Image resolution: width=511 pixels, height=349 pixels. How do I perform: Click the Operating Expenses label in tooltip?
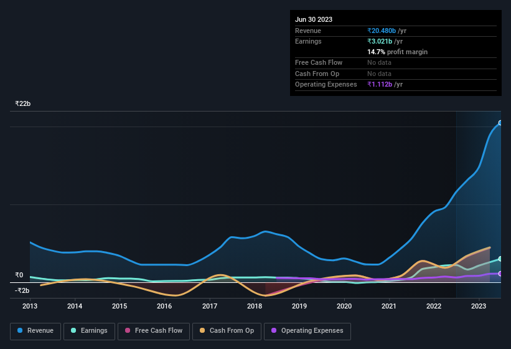(x=326, y=85)
